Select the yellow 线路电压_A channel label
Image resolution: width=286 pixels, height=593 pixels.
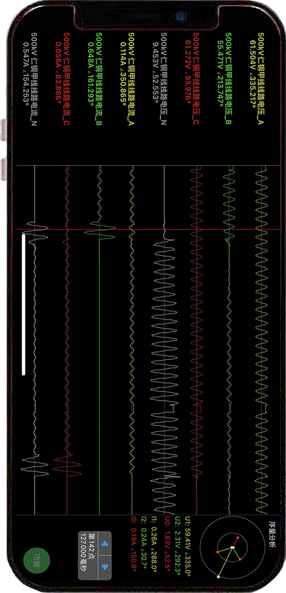pos(261,79)
